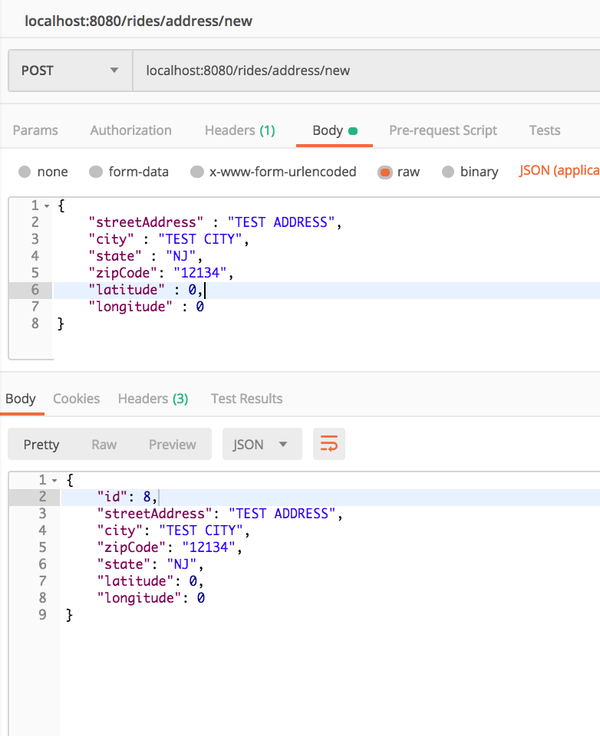Screen dimensions: 600x736
Task: Choose the binary body radio option
Action: pos(448,172)
